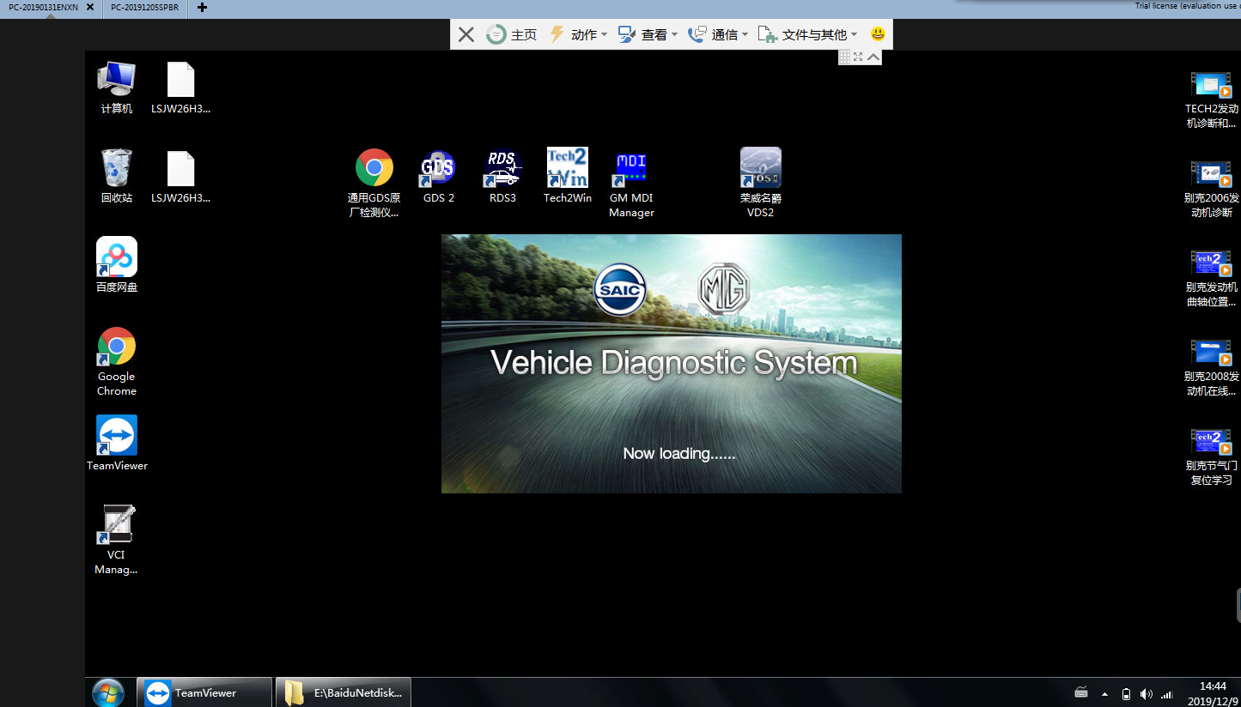Select the 通用GDS原厂检测仪 Chrome shortcut
This screenshot has width=1241, height=707.
click(x=374, y=183)
